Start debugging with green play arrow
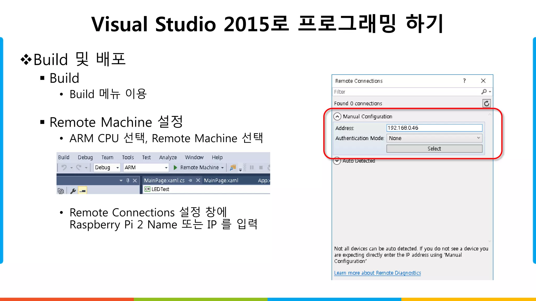 (175, 167)
